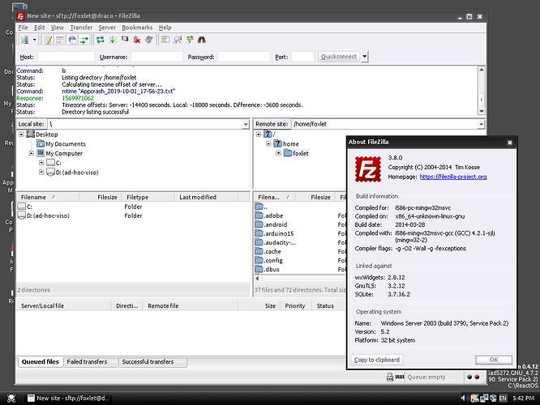Open the Local site path dropdown
540x405 pixels.
(246, 124)
